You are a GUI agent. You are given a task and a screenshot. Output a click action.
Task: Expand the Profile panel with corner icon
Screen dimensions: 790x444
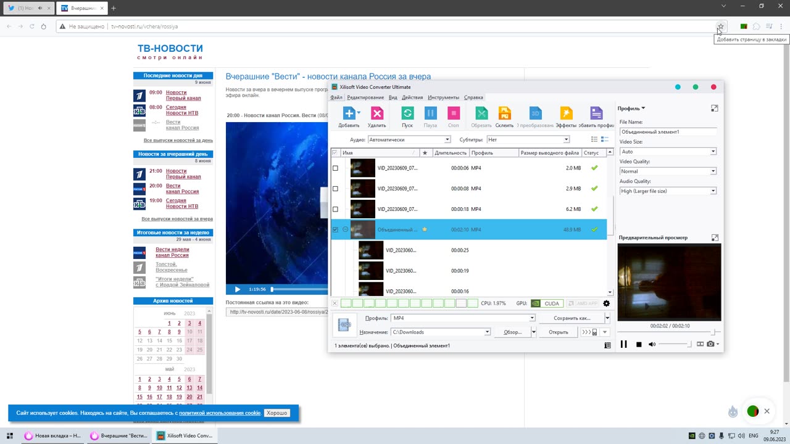pos(715,109)
